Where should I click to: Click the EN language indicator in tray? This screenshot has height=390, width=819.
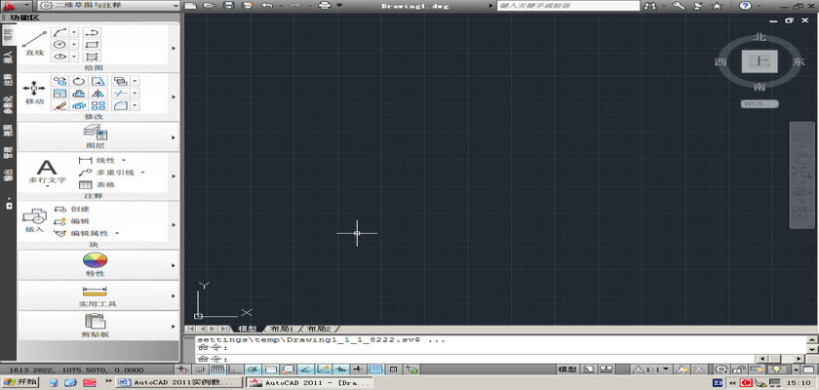point(718,383)
